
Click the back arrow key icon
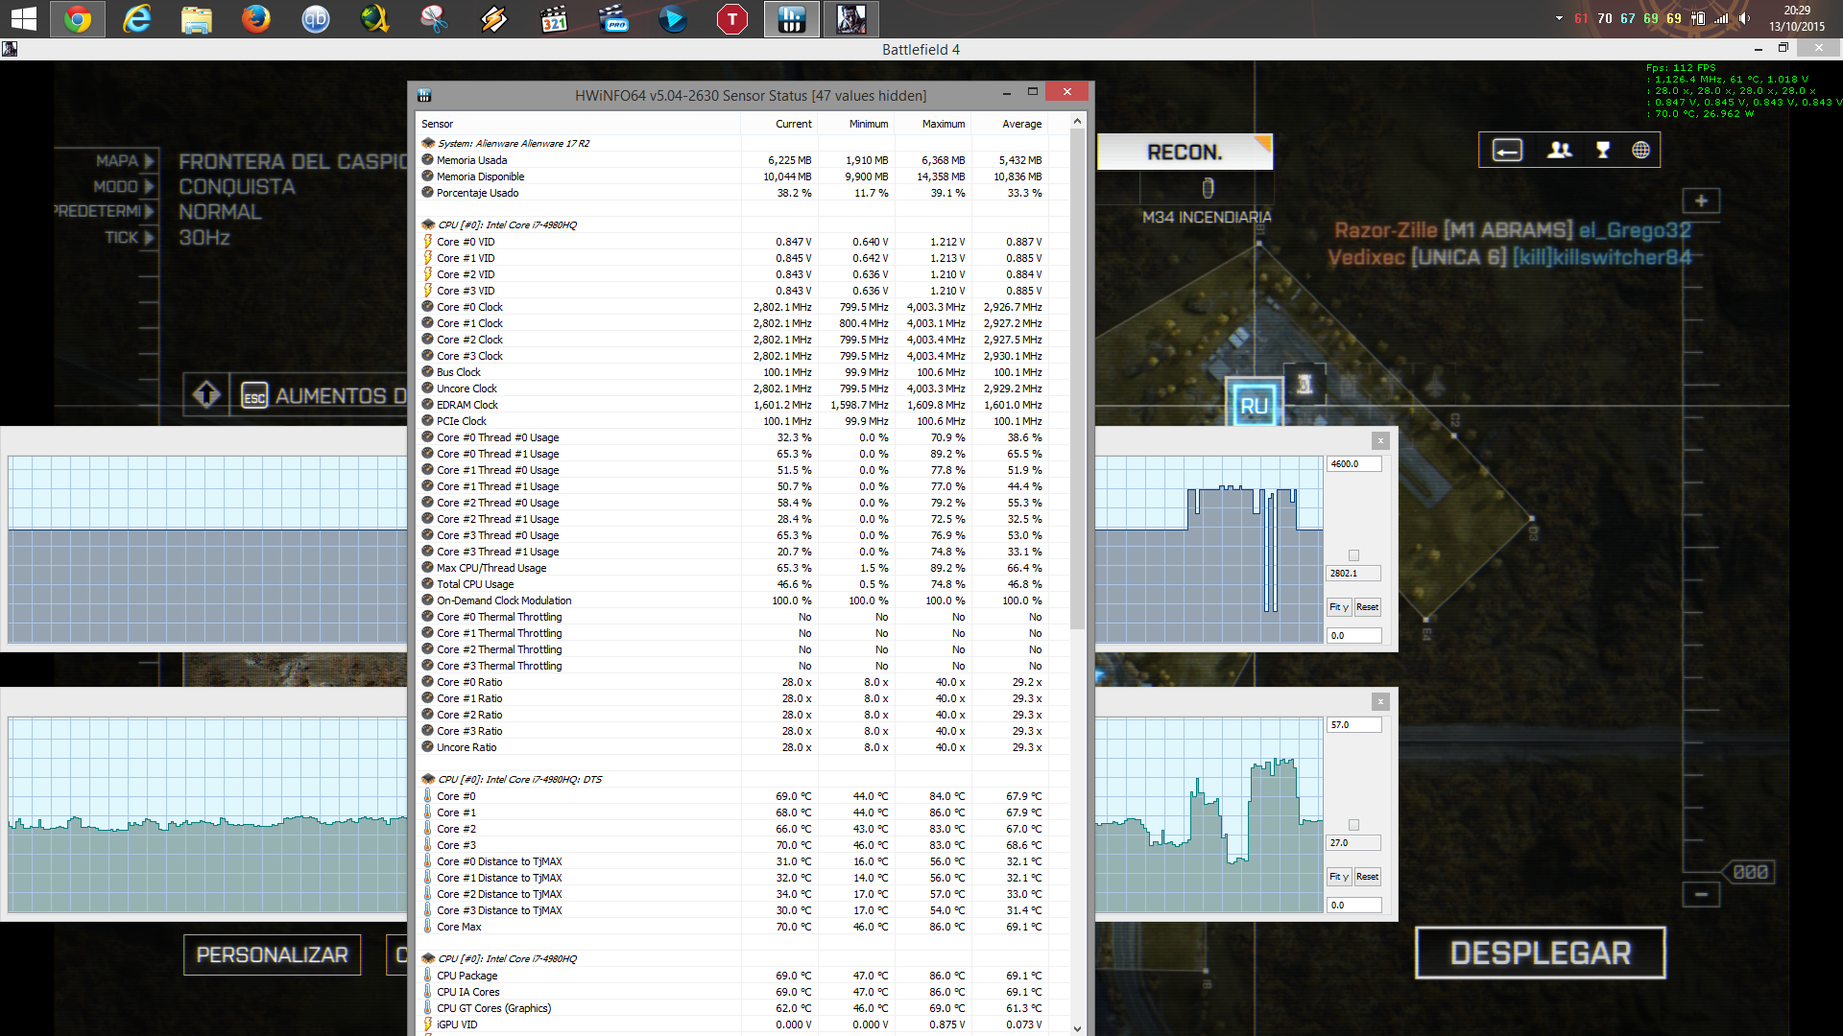(1507, 150)
